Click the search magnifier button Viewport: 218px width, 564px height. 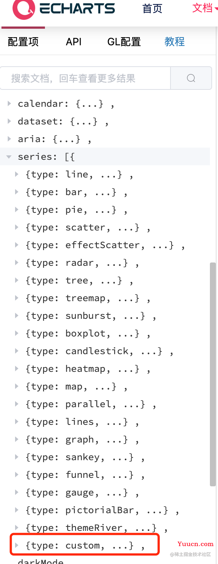191,78
